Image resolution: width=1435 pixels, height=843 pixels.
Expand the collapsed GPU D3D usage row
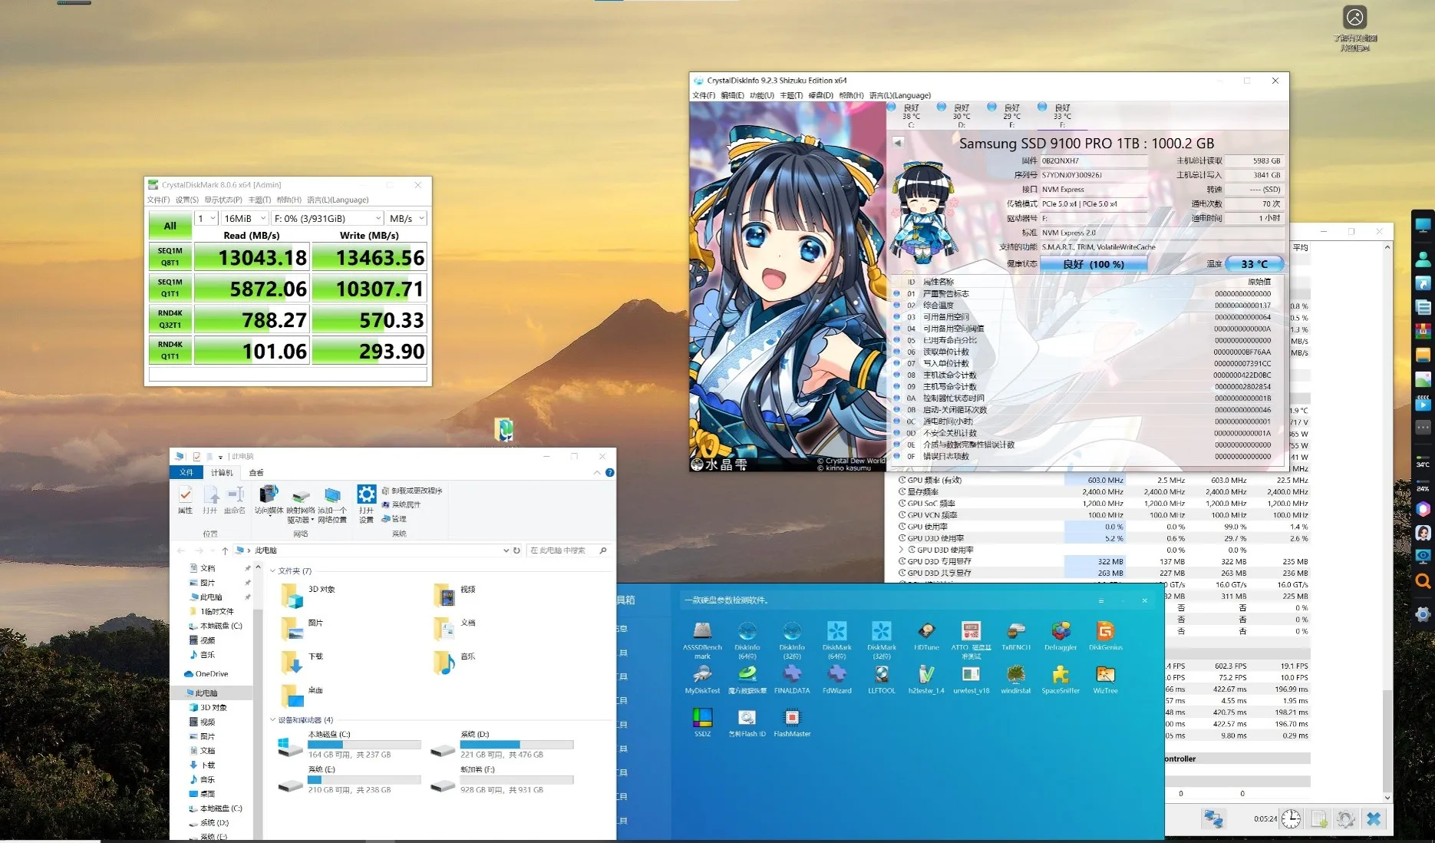point(902,550)
